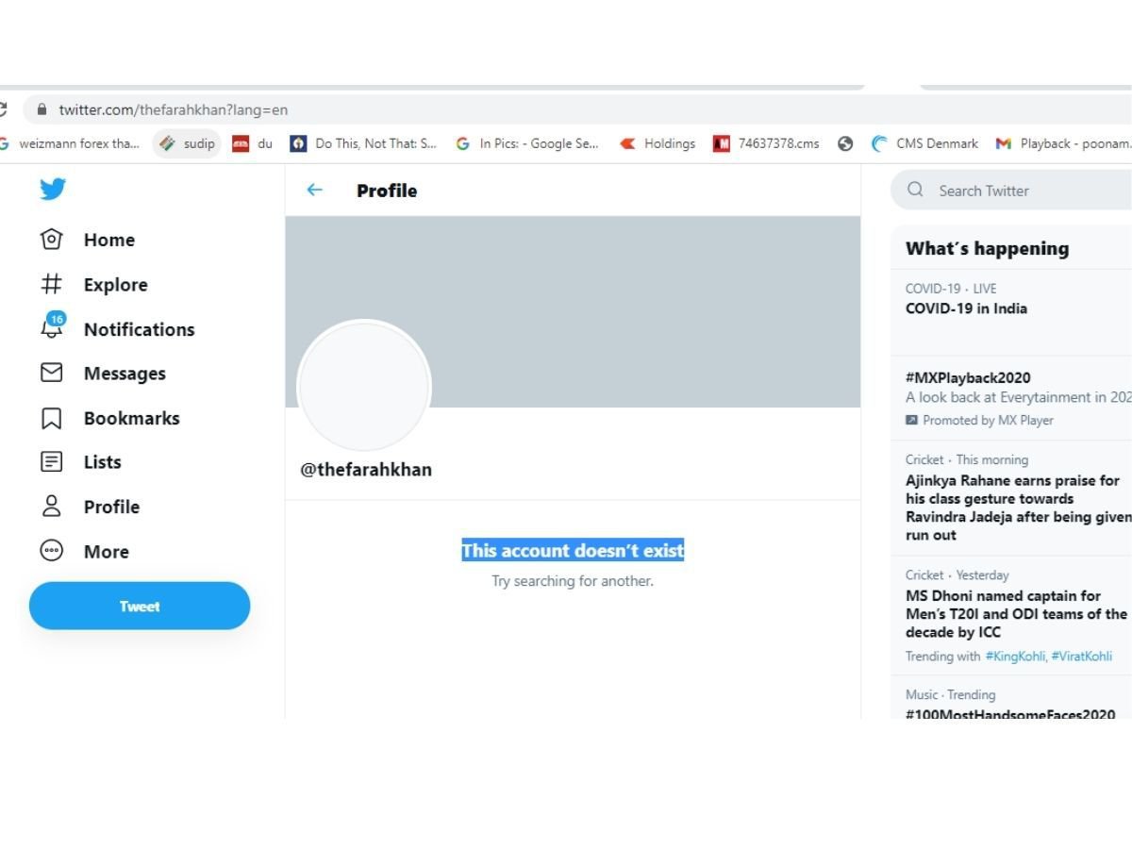Image resolution: width=1132 pixels, height=849 pixels.
Task: Open the #KingKohli trending hashtag
Action: [x=1015, y=657]
